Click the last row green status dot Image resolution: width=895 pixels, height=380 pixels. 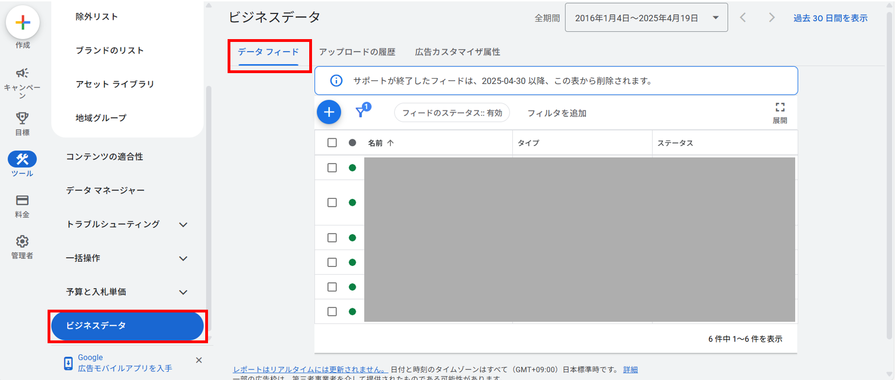click(353, 312)
